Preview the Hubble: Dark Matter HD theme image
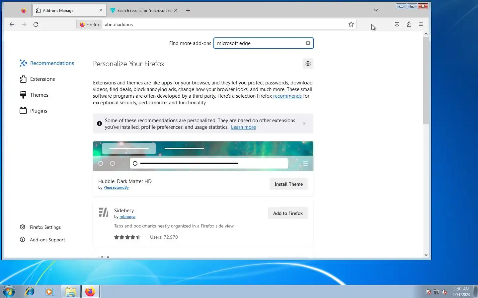 pos(203,156)
